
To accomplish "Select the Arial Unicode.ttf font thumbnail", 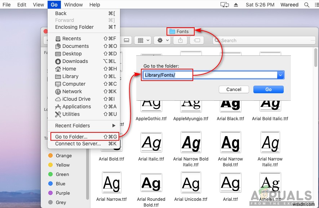I will [x=191, y=183].
